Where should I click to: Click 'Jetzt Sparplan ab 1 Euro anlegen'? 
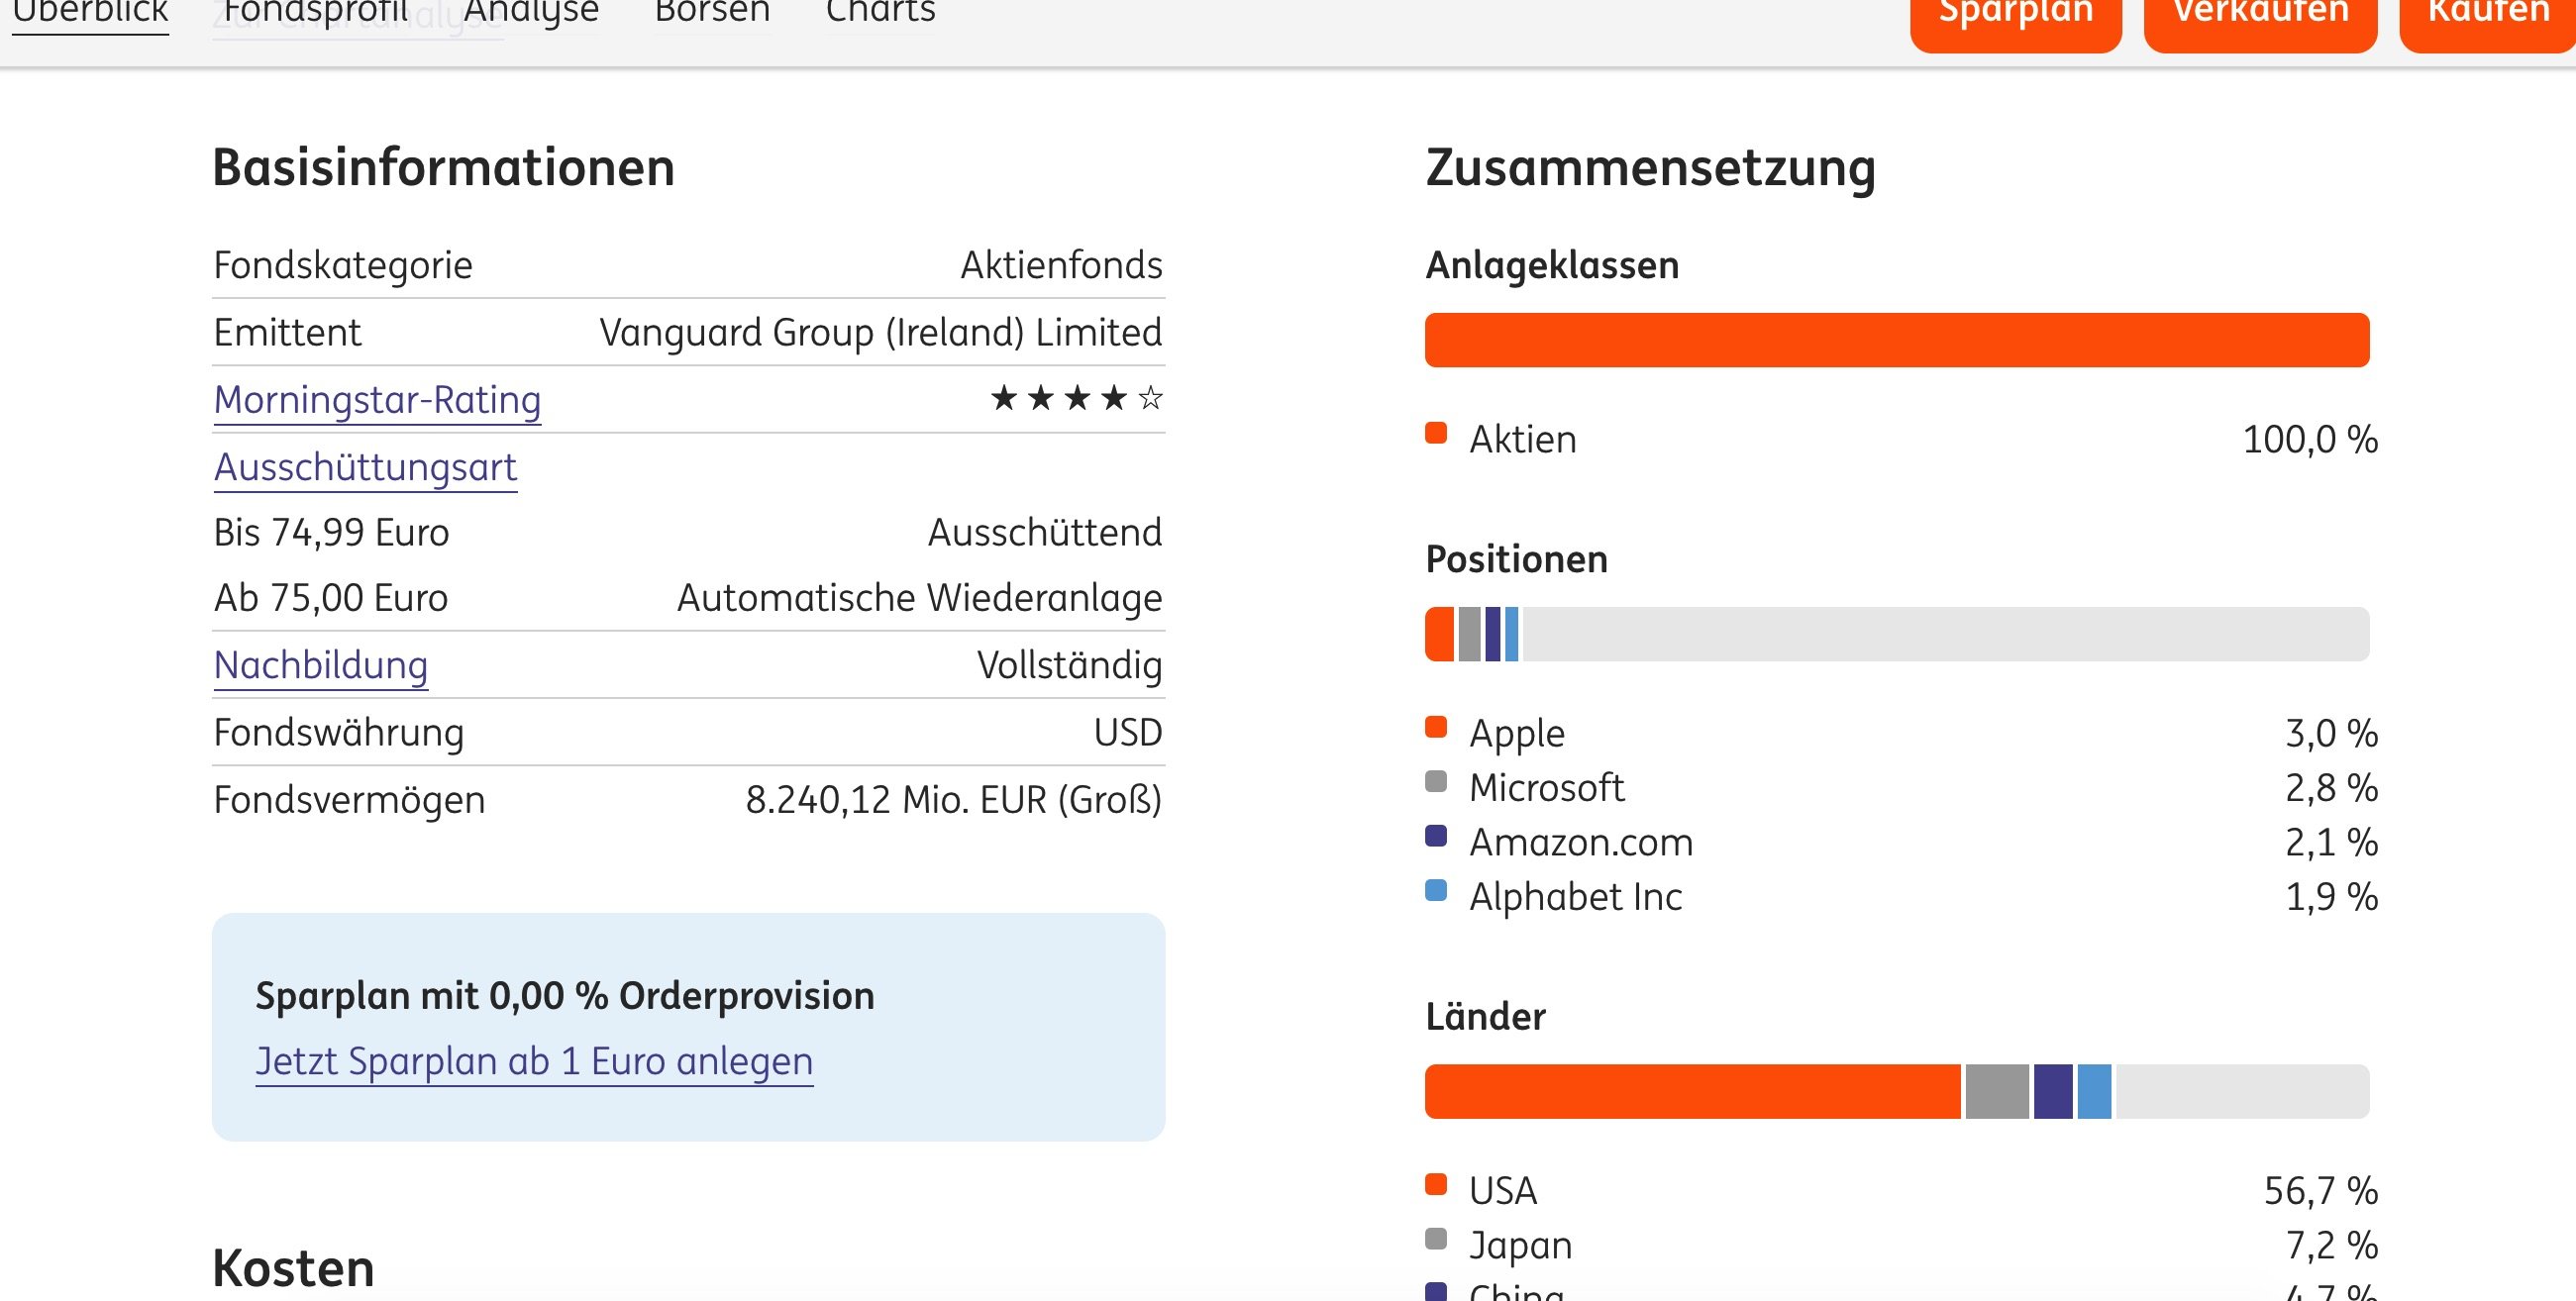[534, 1061]
